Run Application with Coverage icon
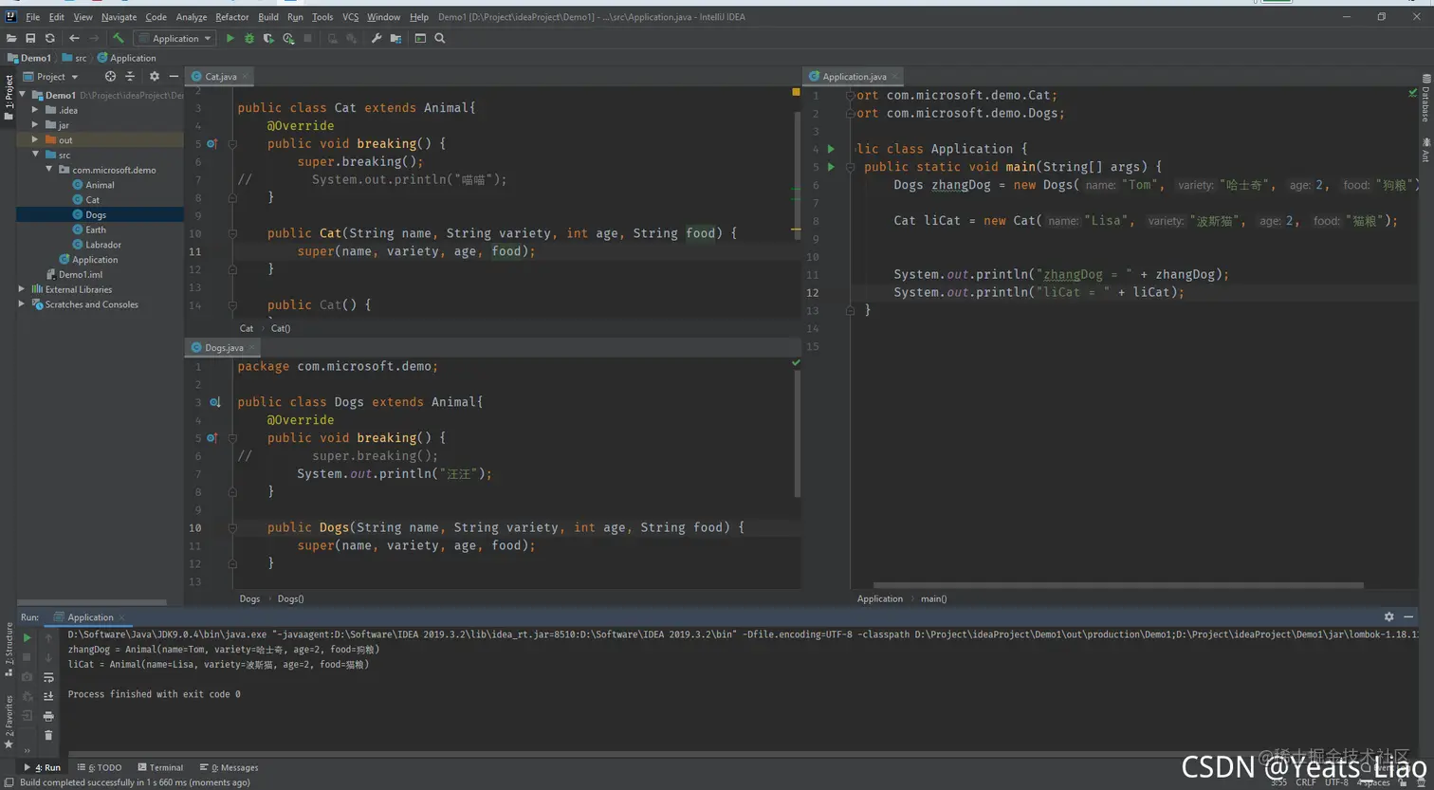 click(269, 39)
